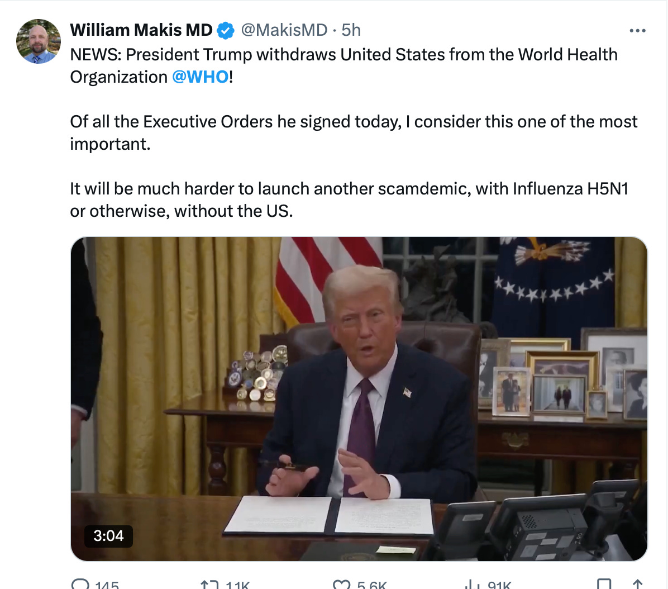Open the William Makis MD display name
668x589 pixels.
pyautogui.click(x=141, y=30)
